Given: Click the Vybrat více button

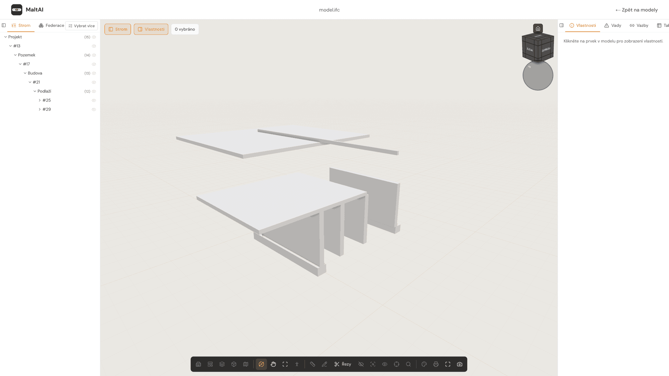Looking at the screenshot, I should point(82,26).
